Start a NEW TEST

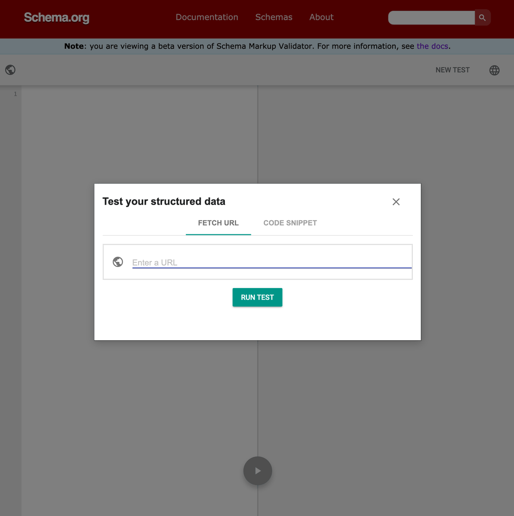(x=452, y=70)
